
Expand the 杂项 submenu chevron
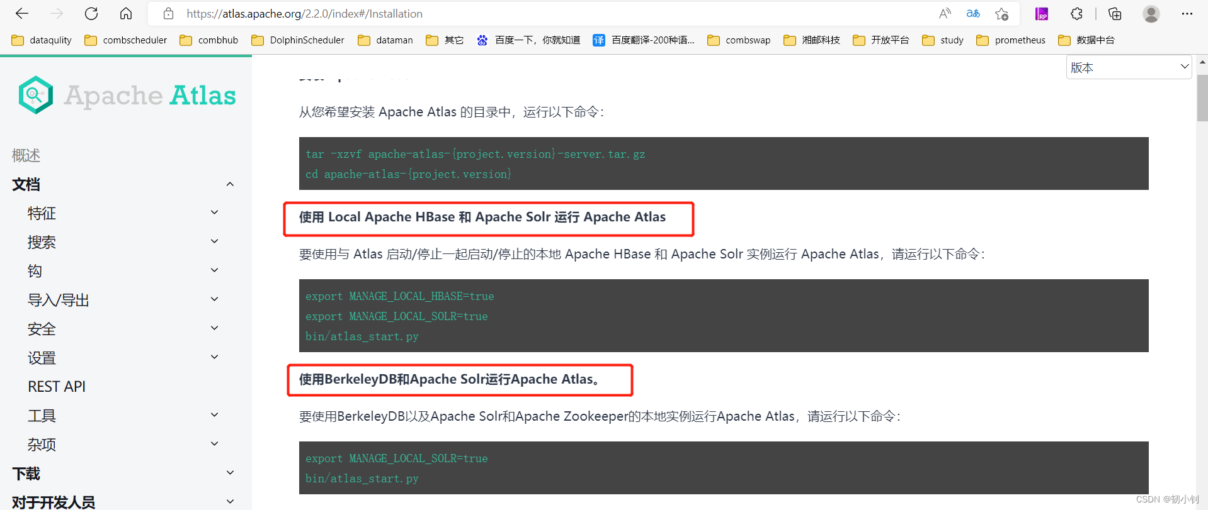tap(214, 444)
